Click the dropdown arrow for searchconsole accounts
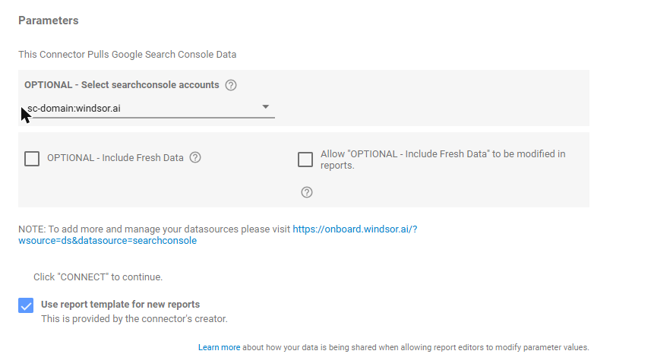The height and width of the screenshot is (354, 651). coord(266,107)
